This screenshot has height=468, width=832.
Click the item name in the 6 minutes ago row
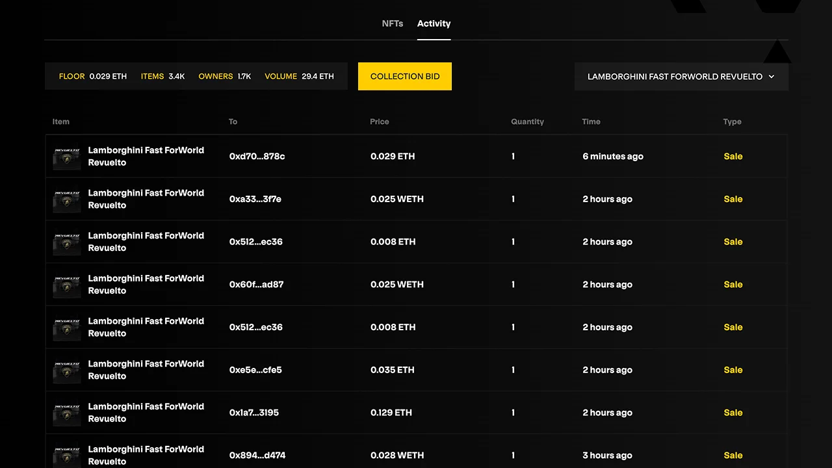[x=146, y=156]
